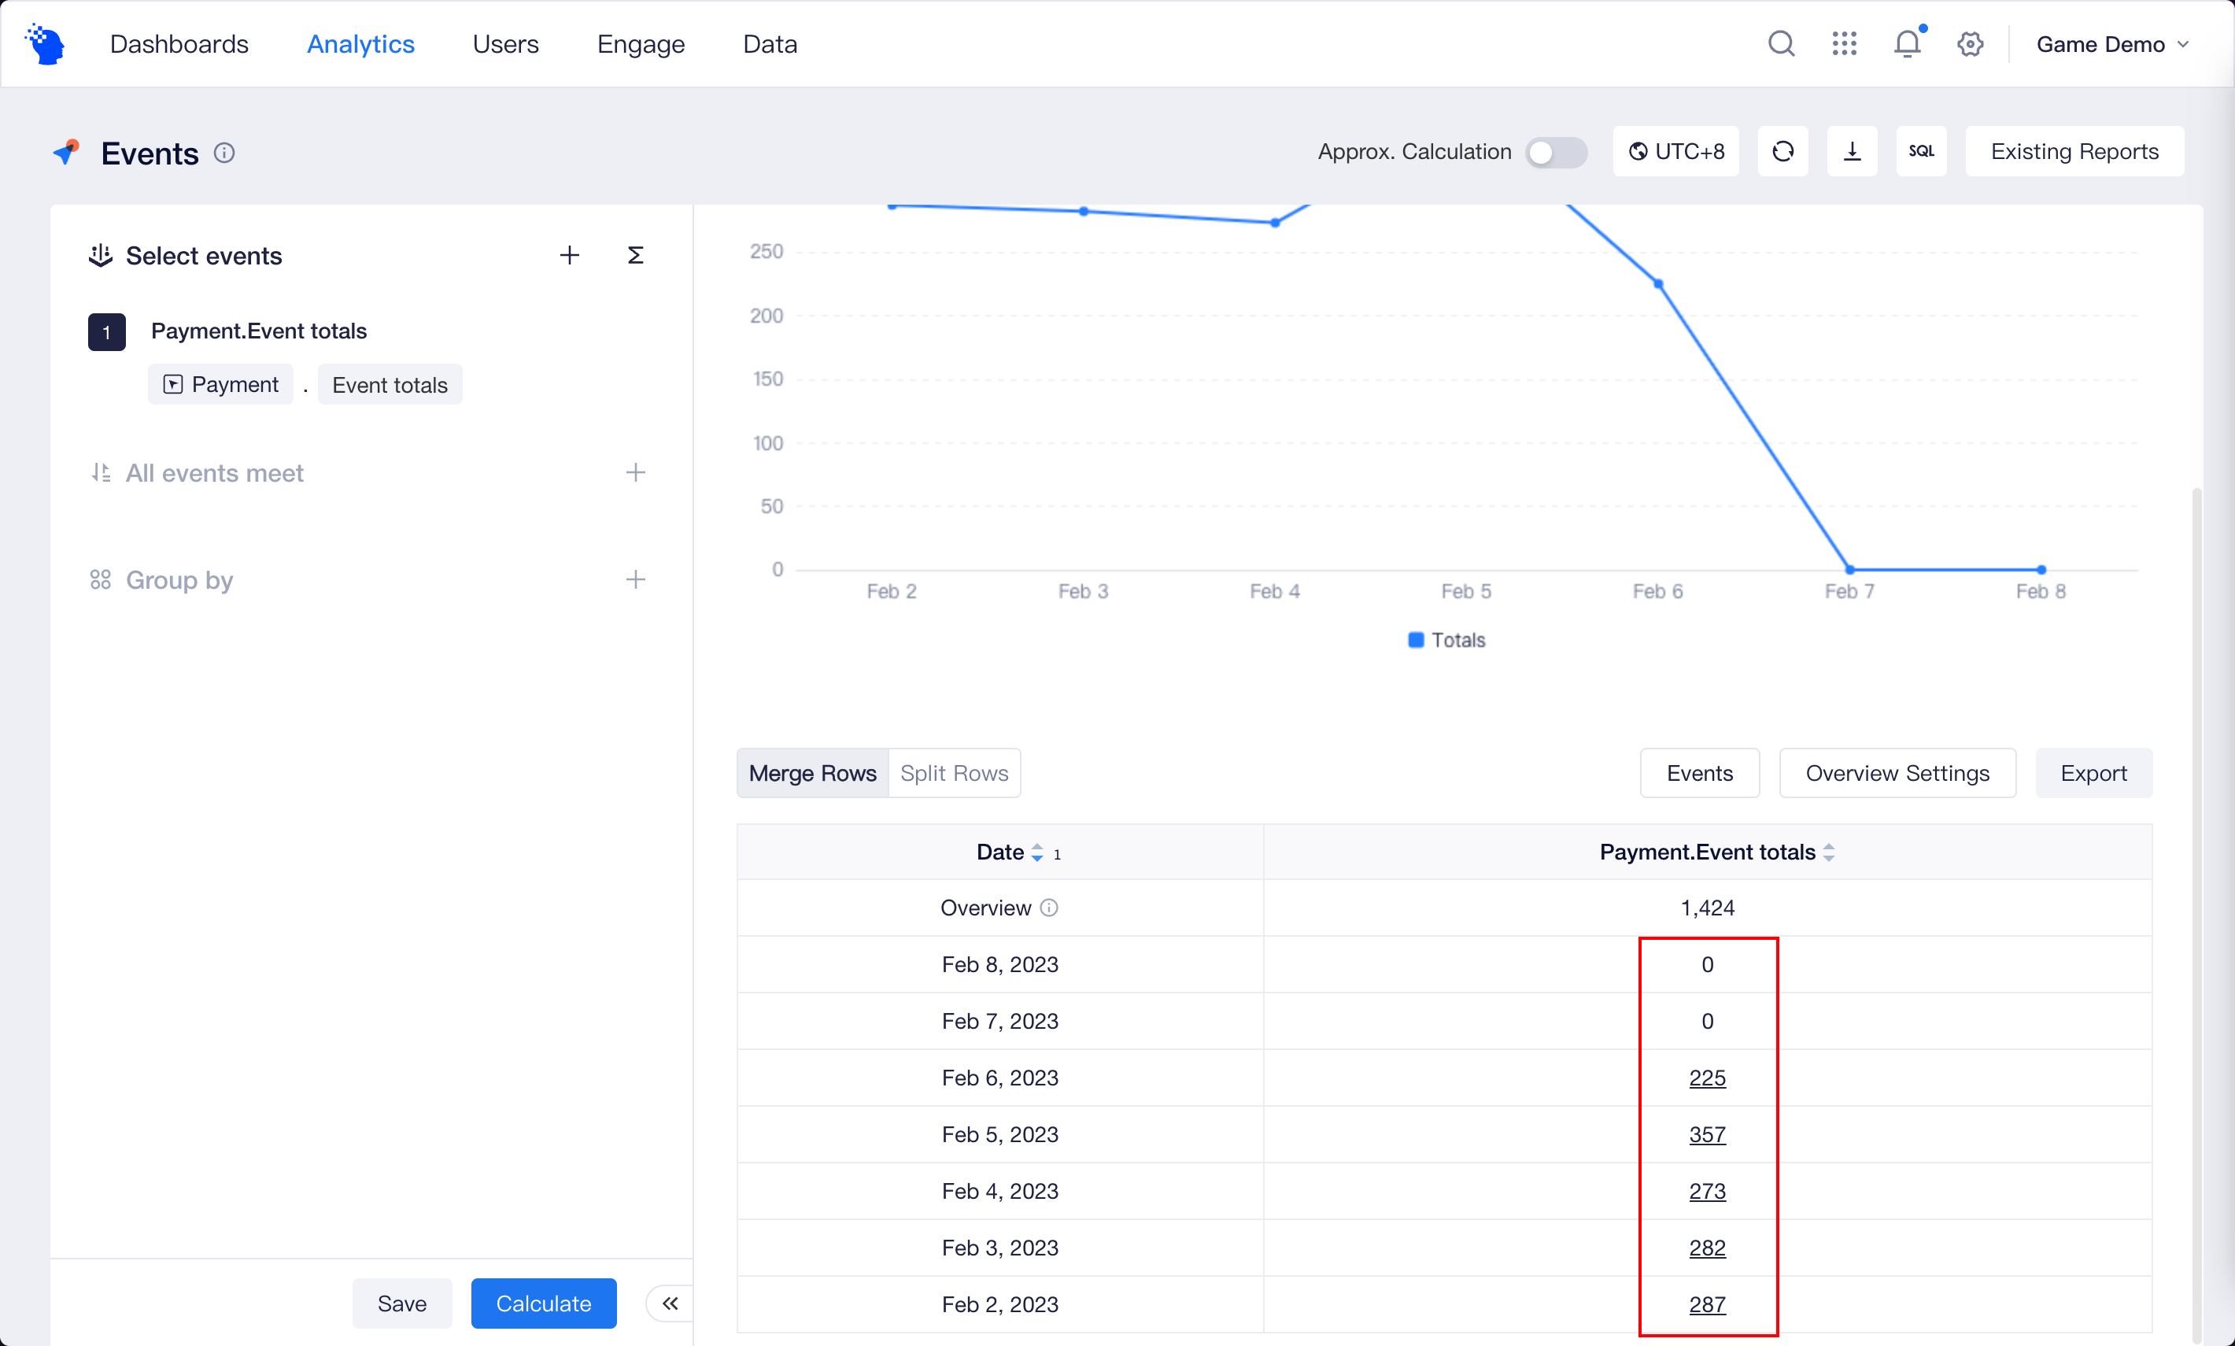Click the Export button
The height and width of the screenshot is (1346, 2235).
(2093, 774)
